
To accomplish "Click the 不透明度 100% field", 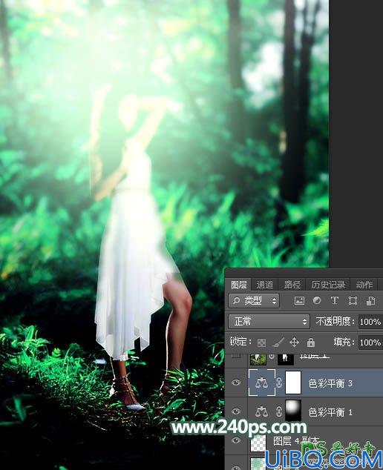I will 370,322.
